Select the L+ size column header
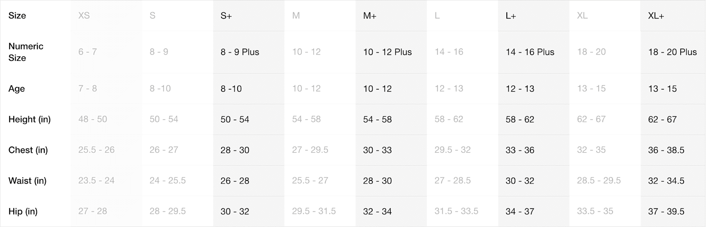The height and width of the screenshot is (227, 706). point(511,16)
